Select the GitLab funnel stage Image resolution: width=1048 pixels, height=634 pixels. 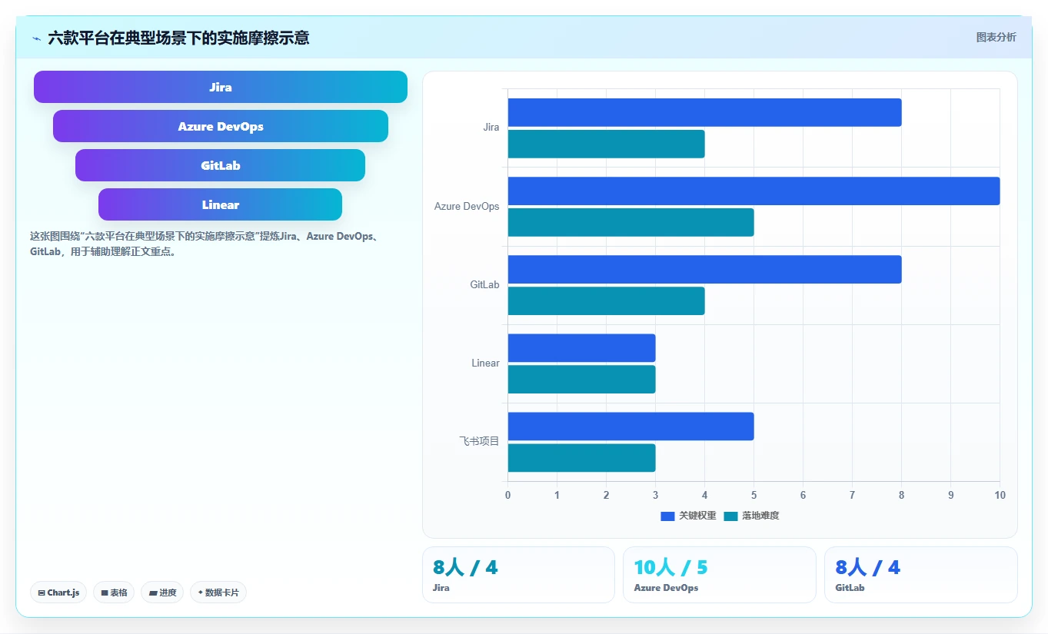coord(221,165)
